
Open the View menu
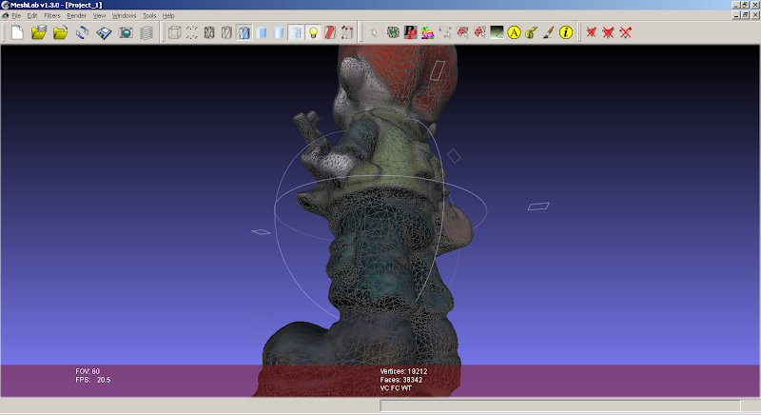99,15
